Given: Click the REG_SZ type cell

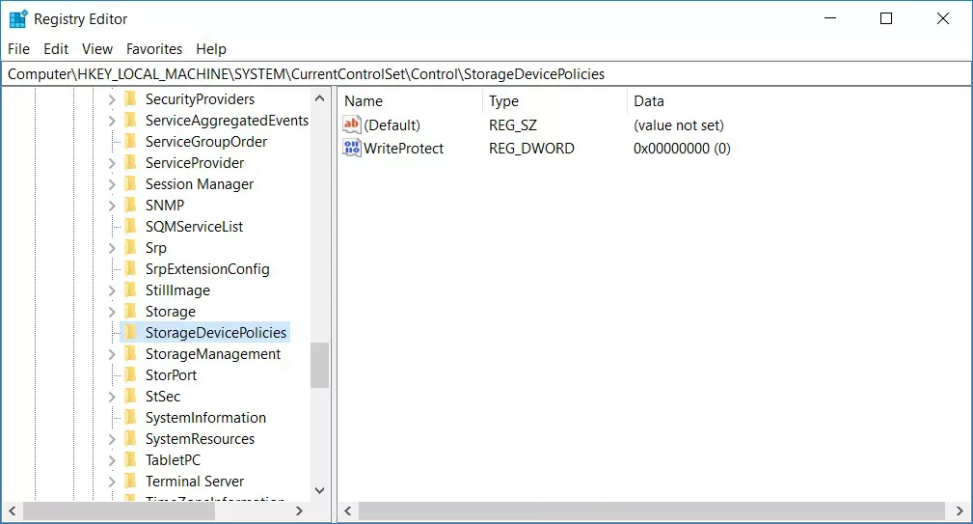Looking at the screenshot, I should [513, 125].
